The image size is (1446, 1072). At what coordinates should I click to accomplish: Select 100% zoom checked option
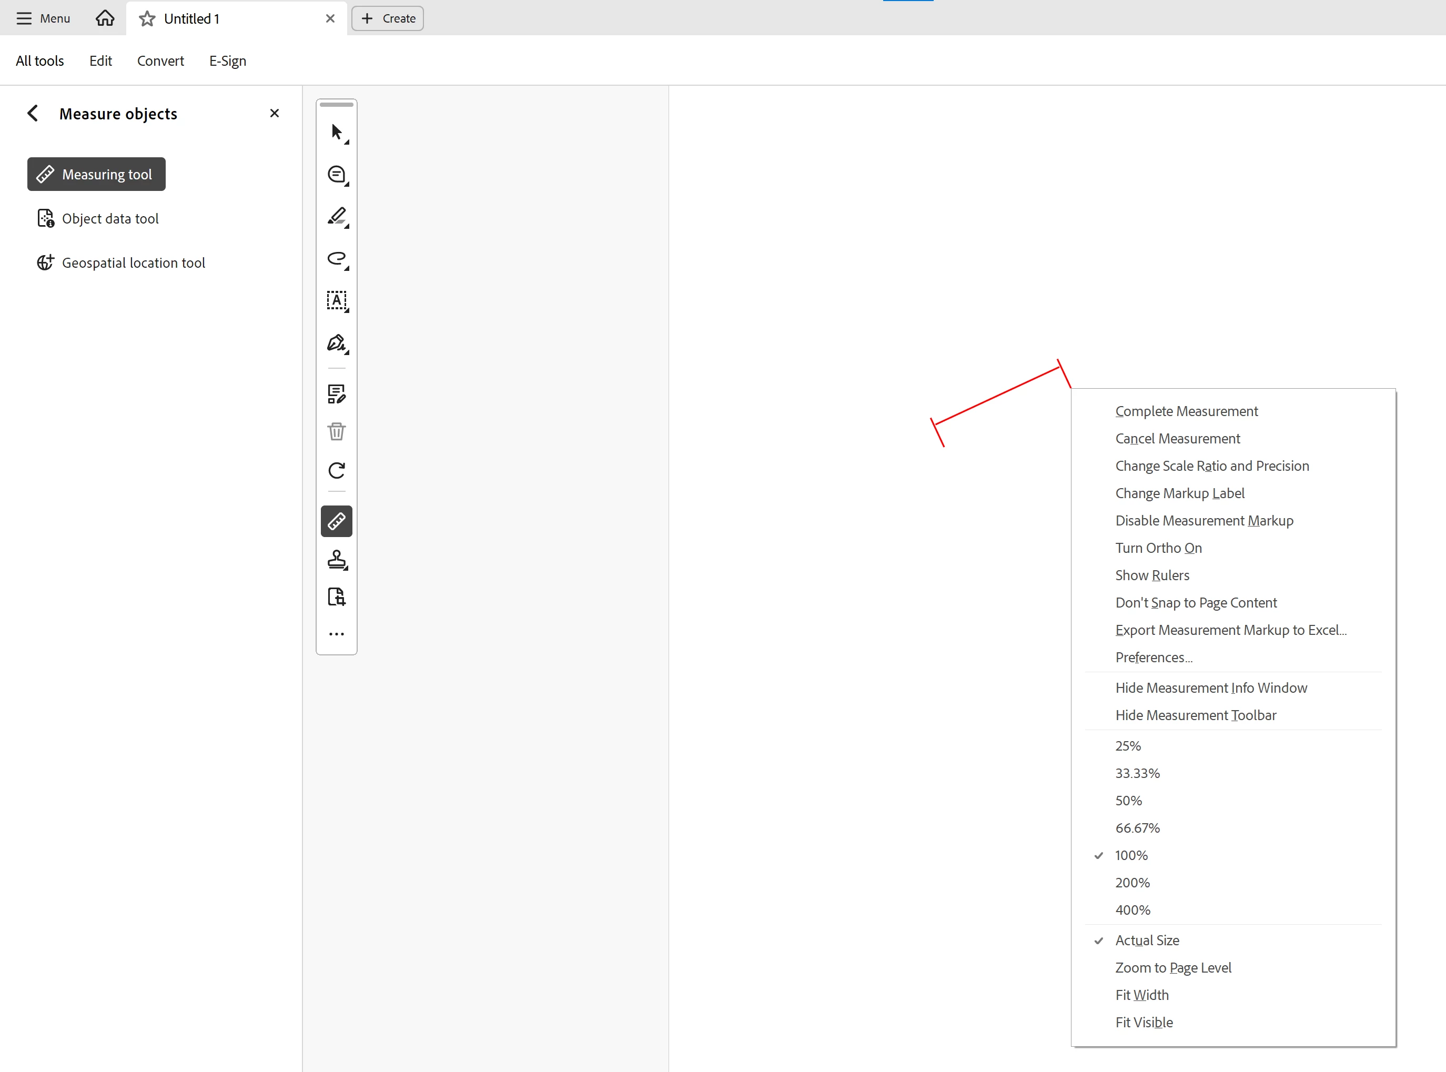point(1131,855)
